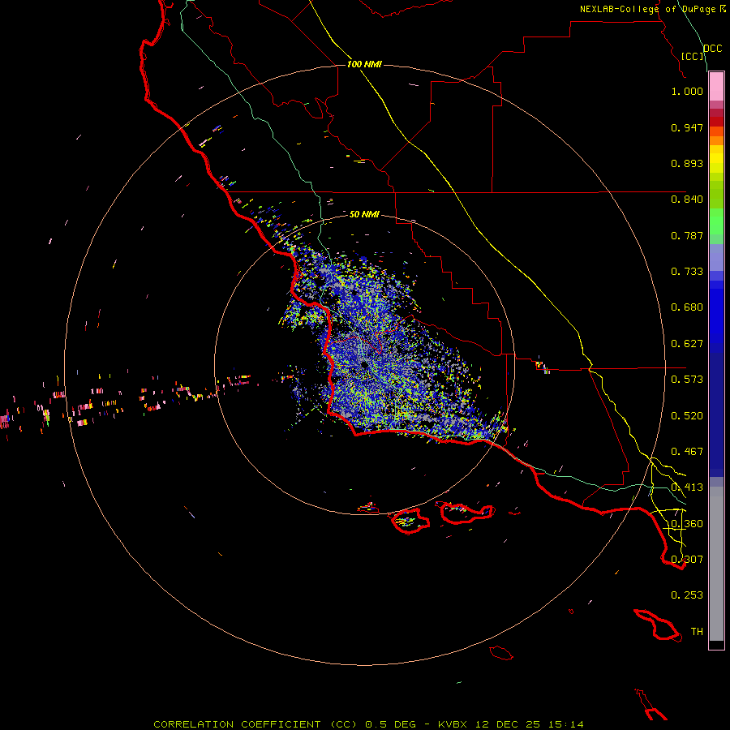Viewport: 730px width, 730px height.
Task: Click the 0.680 legend value
Action: (x=687, y=307)
